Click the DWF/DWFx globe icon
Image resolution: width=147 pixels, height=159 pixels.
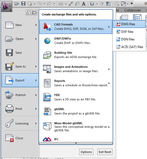47,41
